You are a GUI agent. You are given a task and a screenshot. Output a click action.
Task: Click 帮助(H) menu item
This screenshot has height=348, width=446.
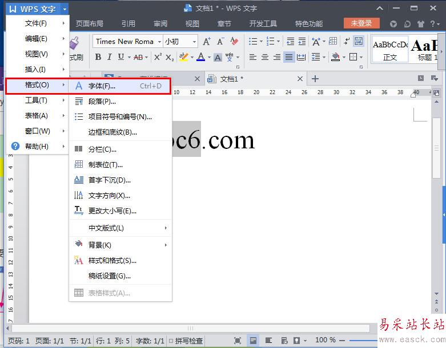pos(37,146)
